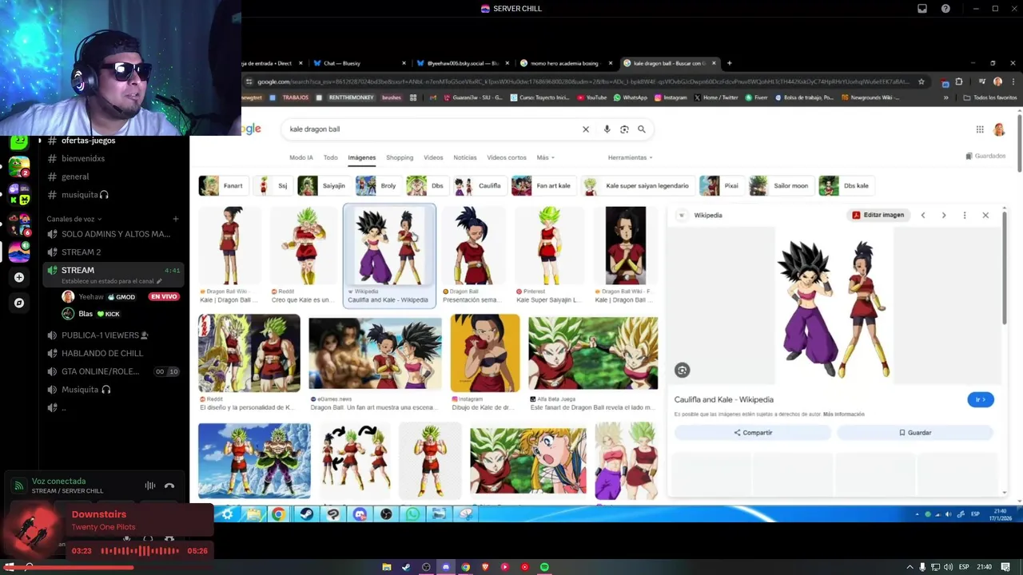Image resolution: width=1023 pixels, height=575 pixels.
Task: Filter images by Caulifla chip
Action: (480, 186)
